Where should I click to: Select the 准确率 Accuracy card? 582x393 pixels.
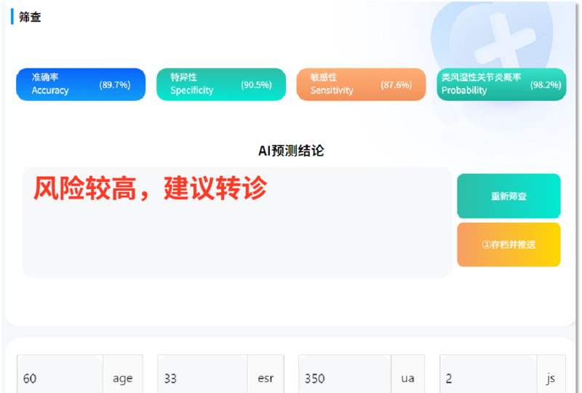point(81,84)
